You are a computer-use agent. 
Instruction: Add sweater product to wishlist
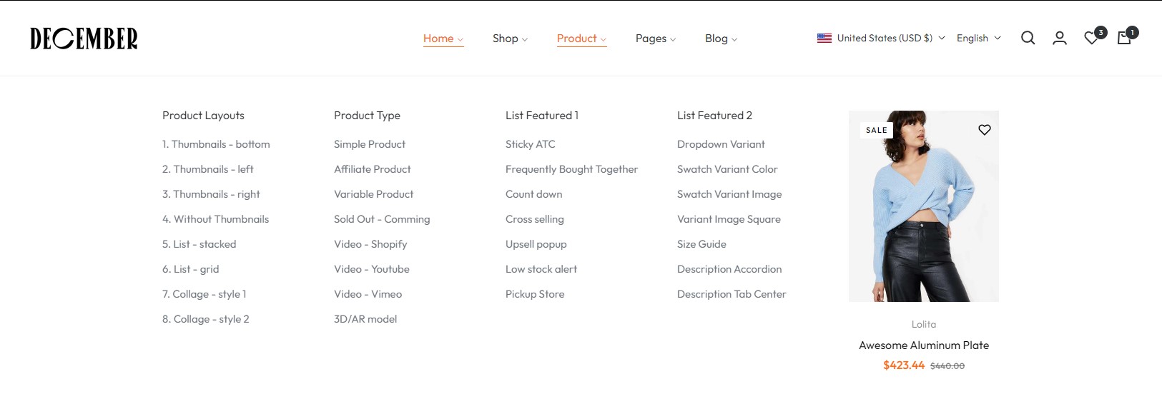point(985,130)
